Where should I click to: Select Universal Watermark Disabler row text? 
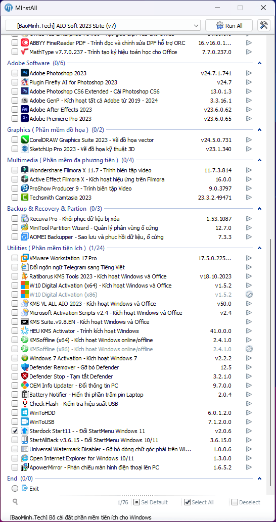coord(110,449)
